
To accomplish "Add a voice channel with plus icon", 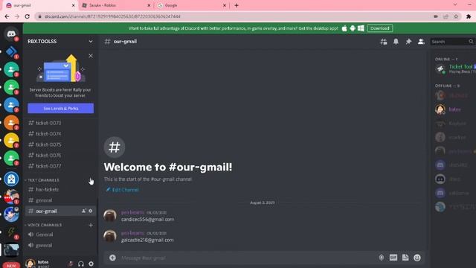I will (91, 225).
